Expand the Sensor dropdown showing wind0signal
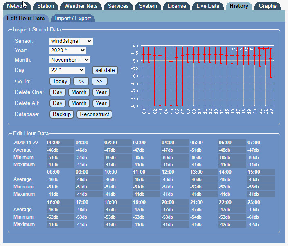288x246 pixels. pos(71,41)
